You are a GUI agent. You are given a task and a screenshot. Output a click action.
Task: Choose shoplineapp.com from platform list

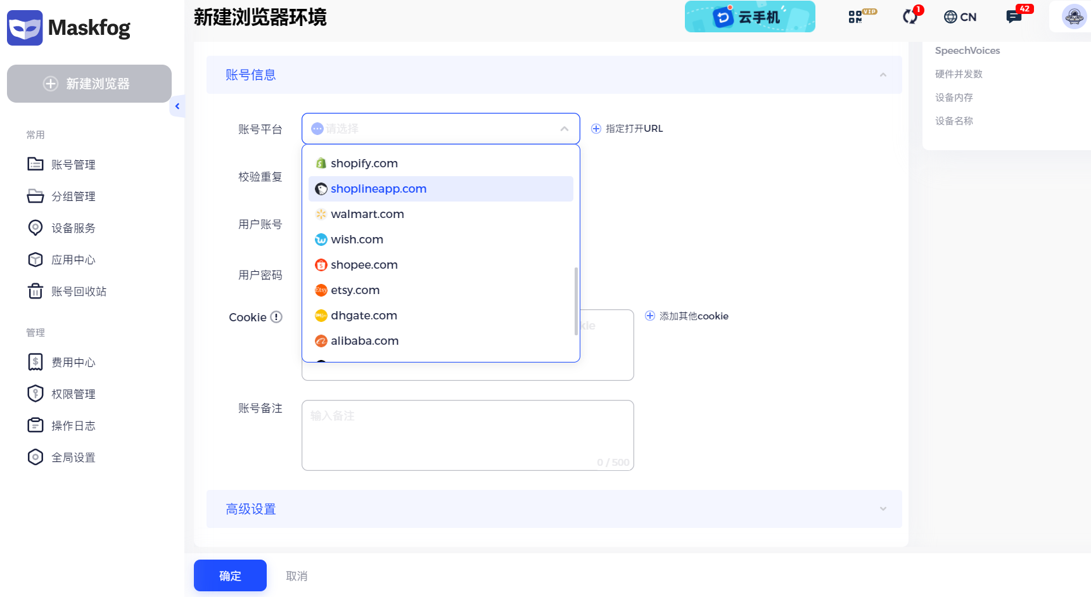coord(441,188)
